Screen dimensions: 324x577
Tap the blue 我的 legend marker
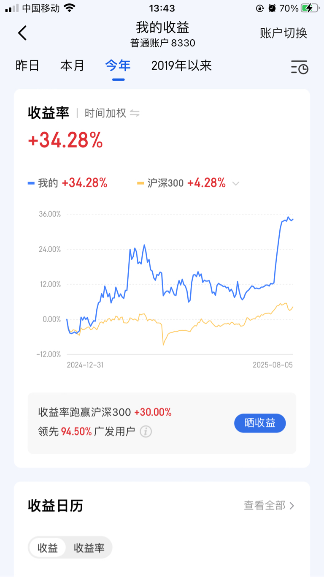31,183
